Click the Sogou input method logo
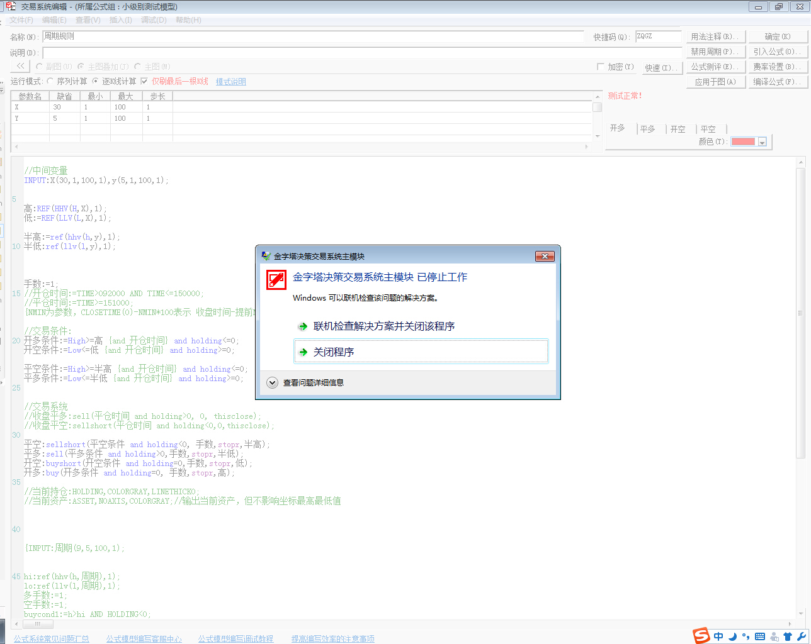The image size is (811, 644). tap(701, 636)
